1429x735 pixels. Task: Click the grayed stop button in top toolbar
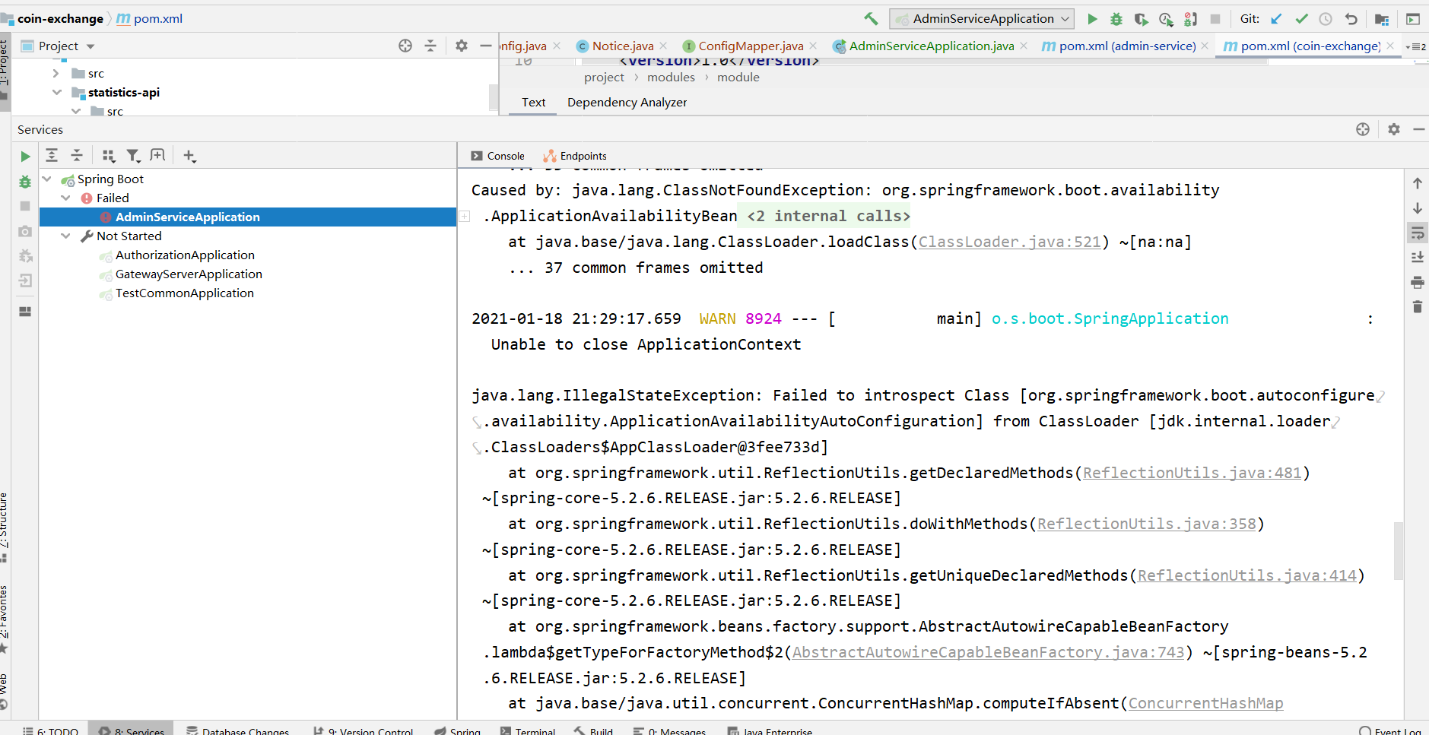(x=1215, y=18)
